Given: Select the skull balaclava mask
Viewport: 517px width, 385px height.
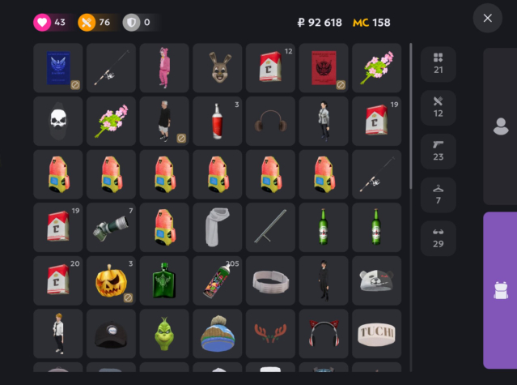Looking at the screenshot, I should click(x=58, y=121).
